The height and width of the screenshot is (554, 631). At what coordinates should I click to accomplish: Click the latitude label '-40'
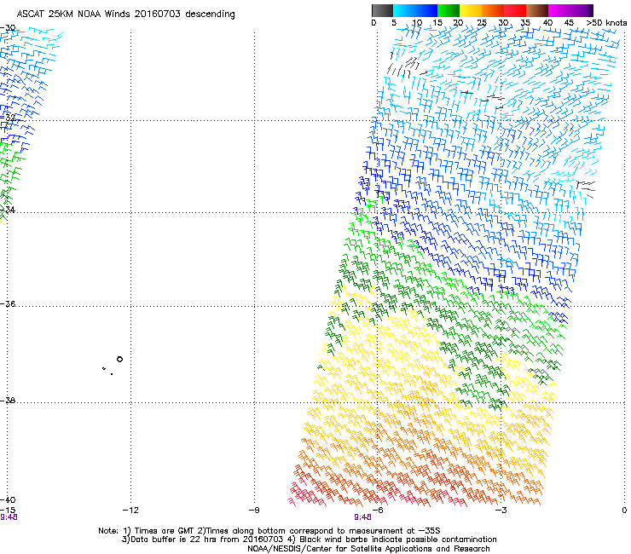(8, 500)
